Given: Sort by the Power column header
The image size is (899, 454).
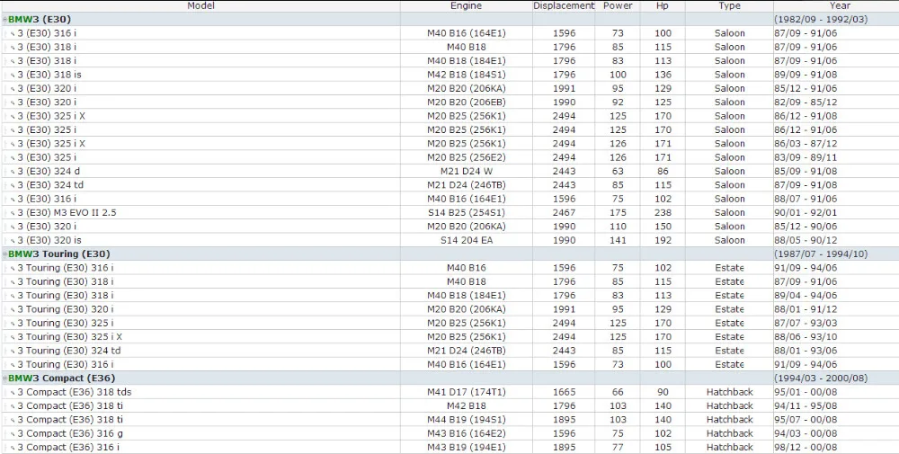Looking at the screenshot, I should coord(618,5).
